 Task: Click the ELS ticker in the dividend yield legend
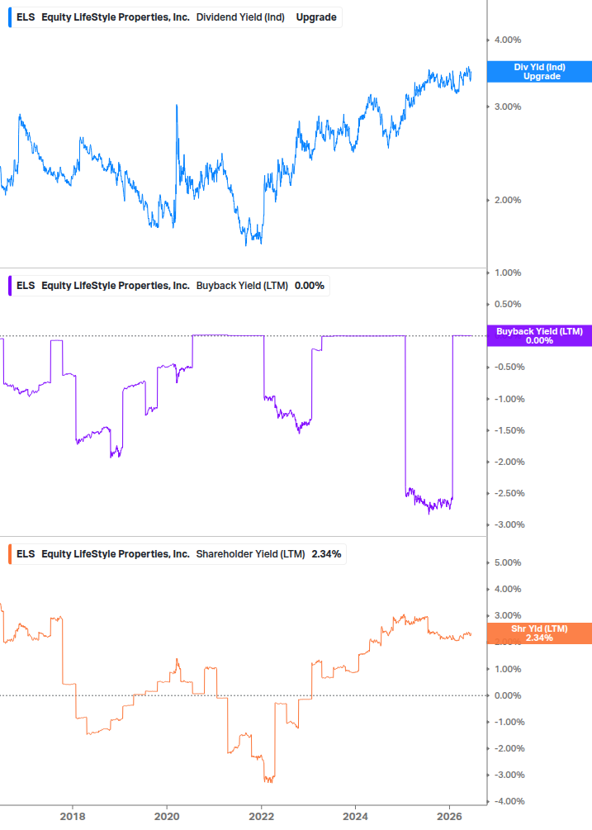point(26,17)
